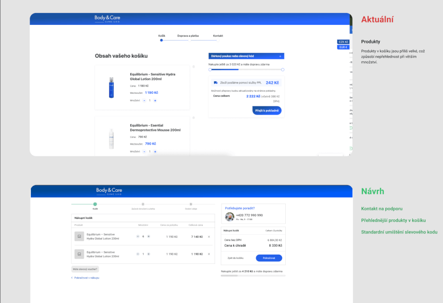Select the PPL truck delivery icon

(215, 82)
